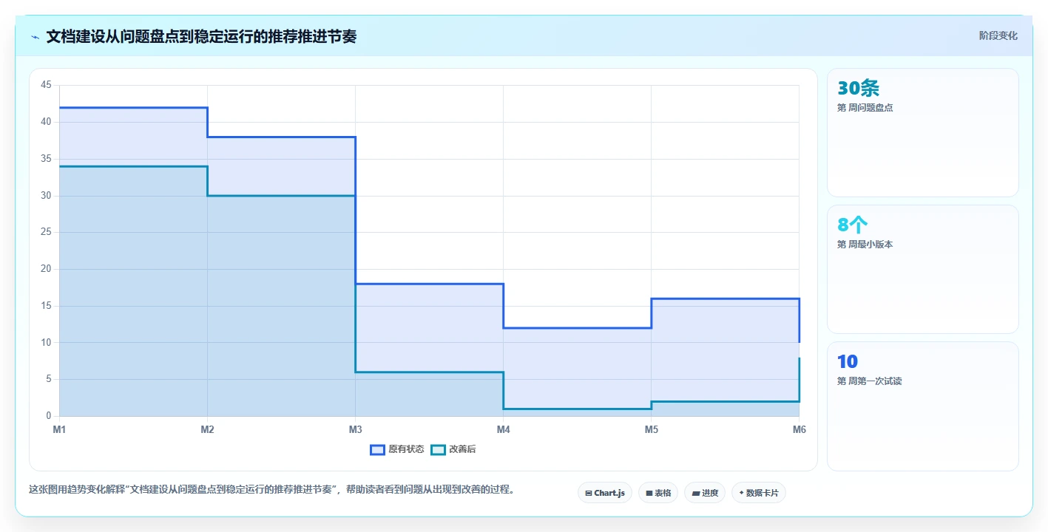
Task: Click the 改善后 legend label
Action: [462, 449]
